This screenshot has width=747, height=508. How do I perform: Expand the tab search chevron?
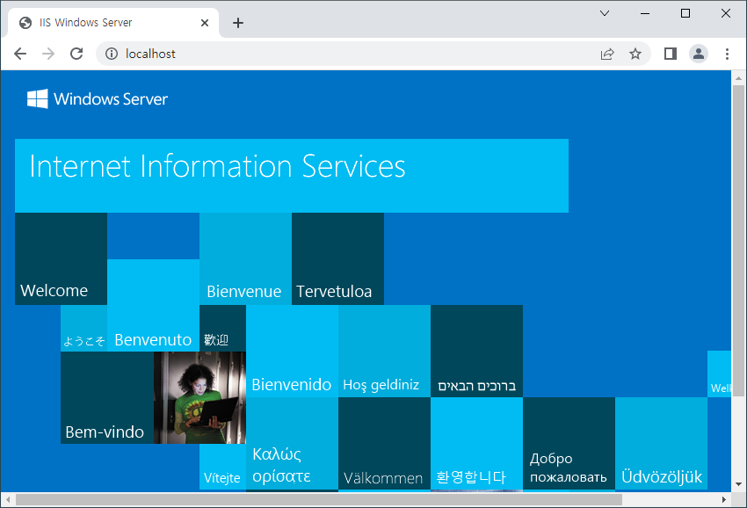tap(605, 13)
